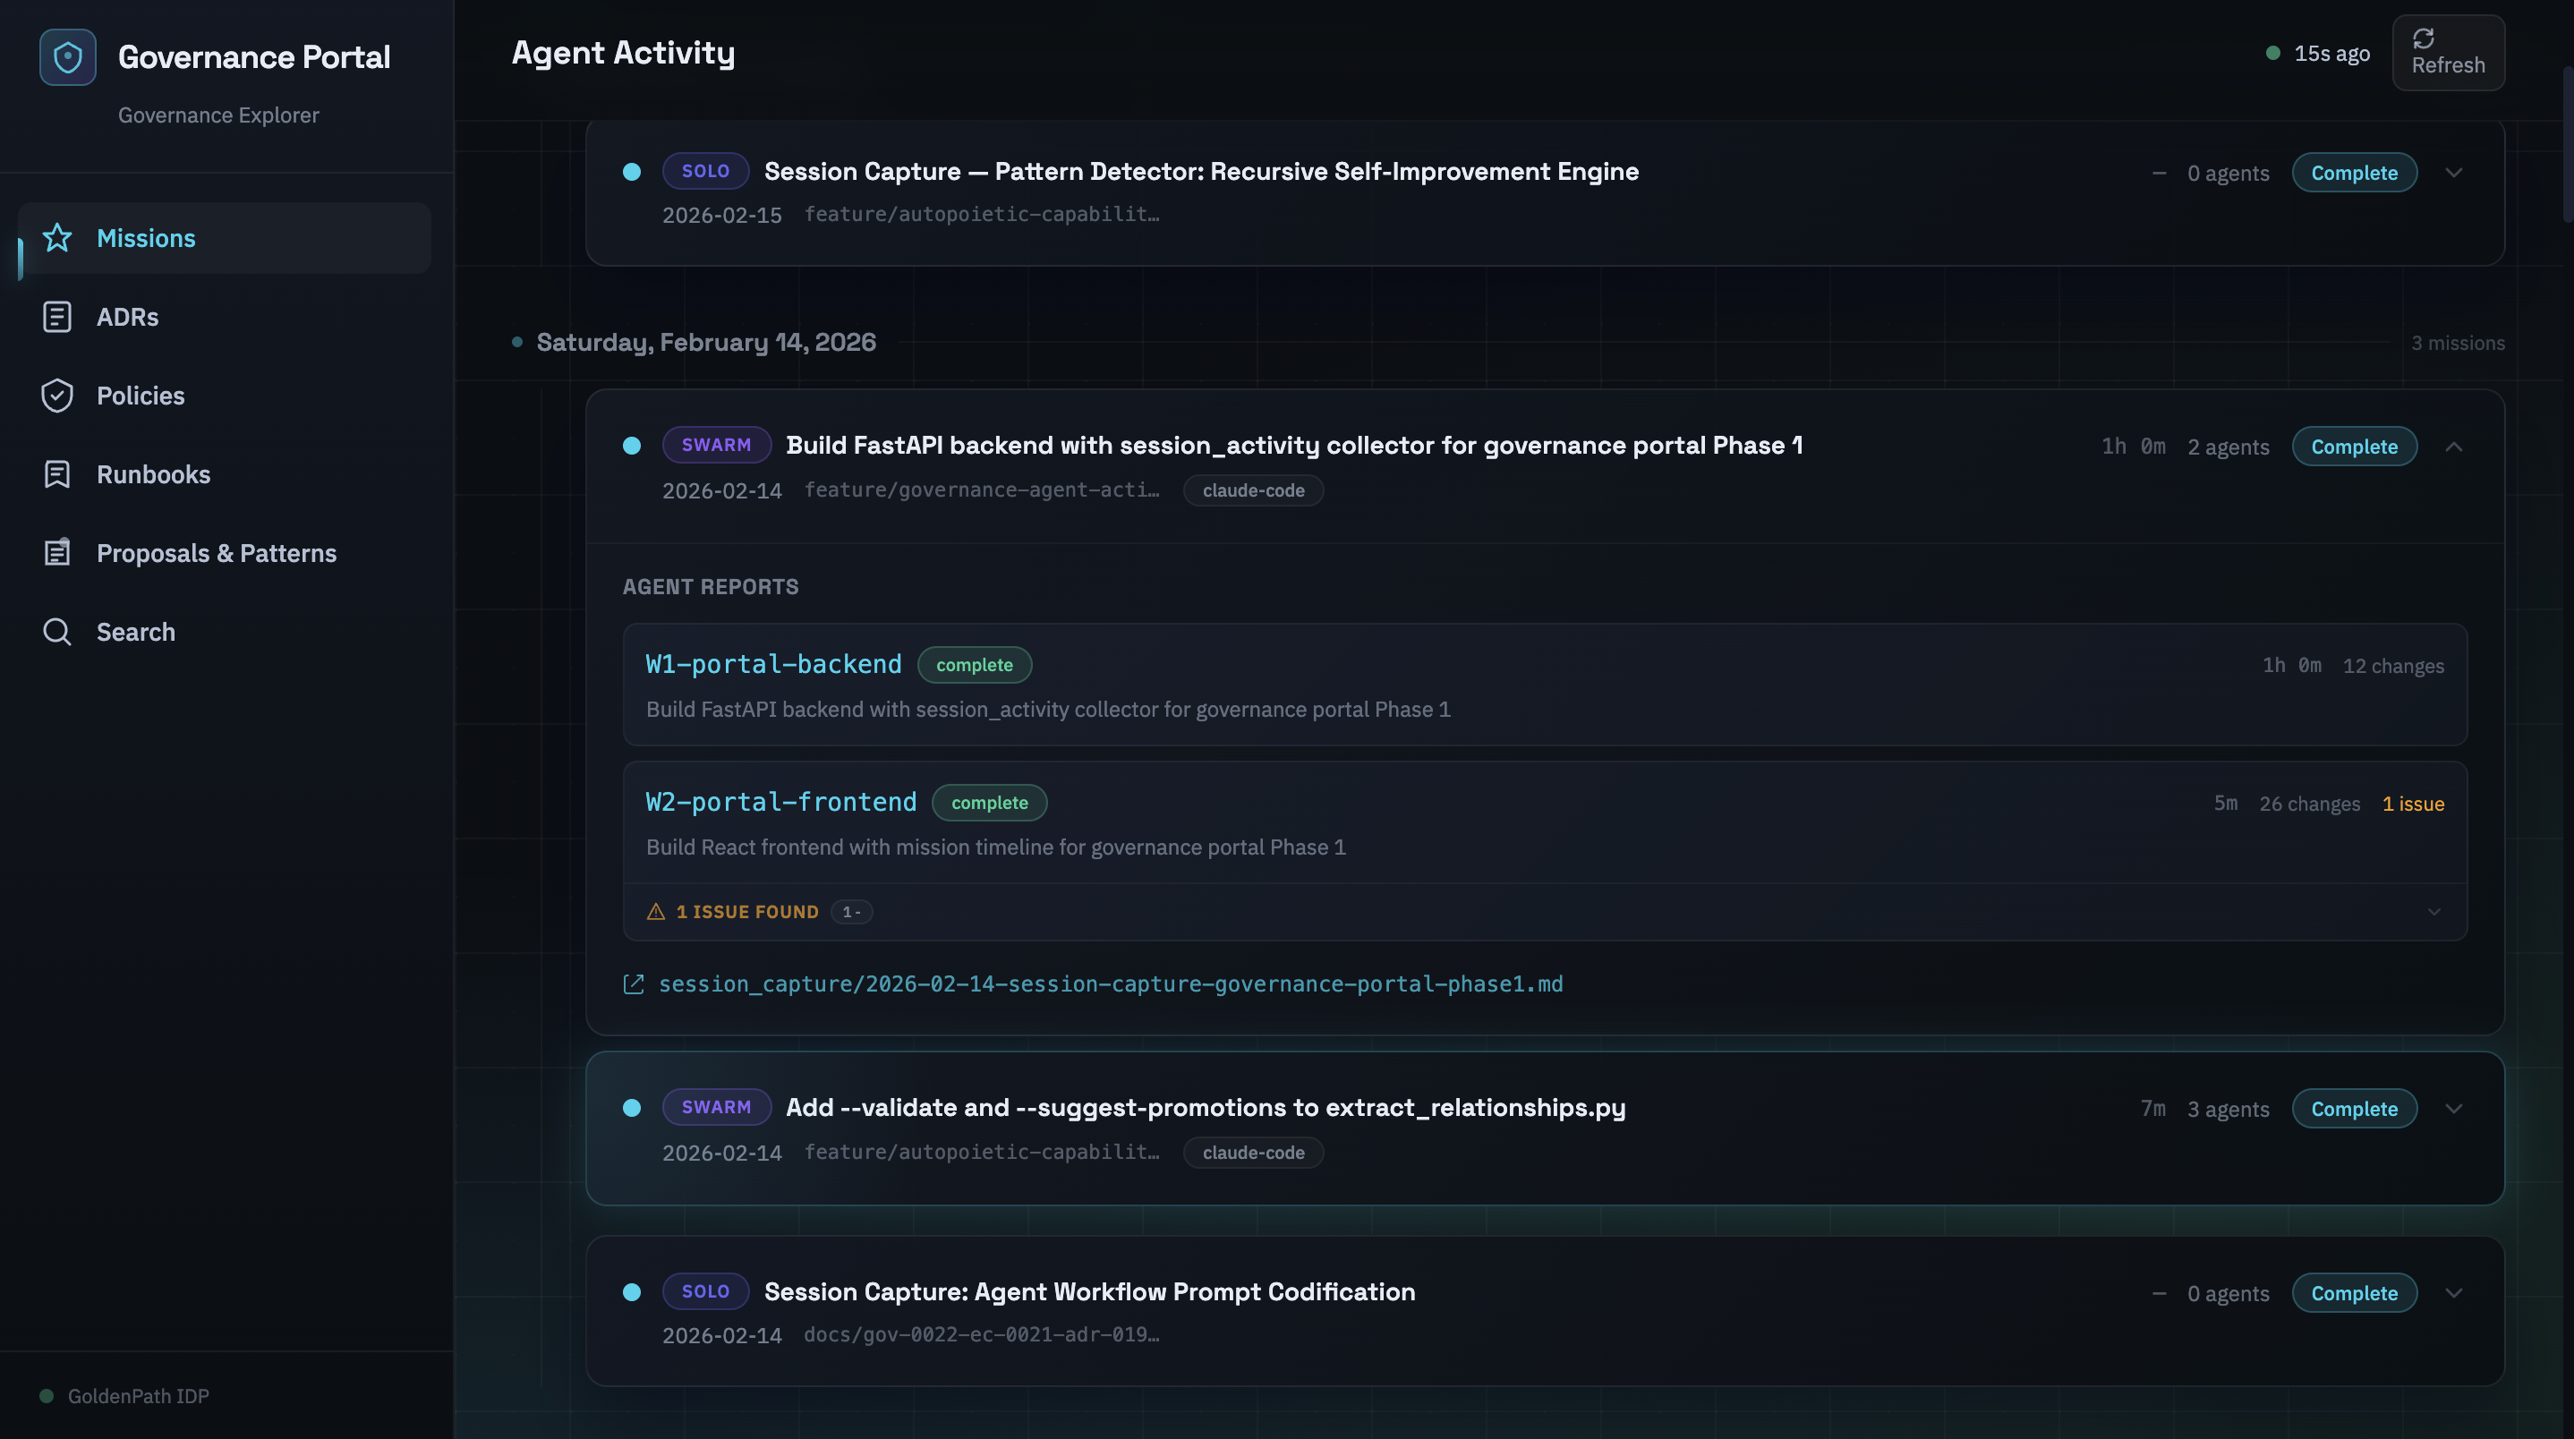Click the Proposals & Patterns icon
The image size is (2574, 1439).
click(57, 551)
